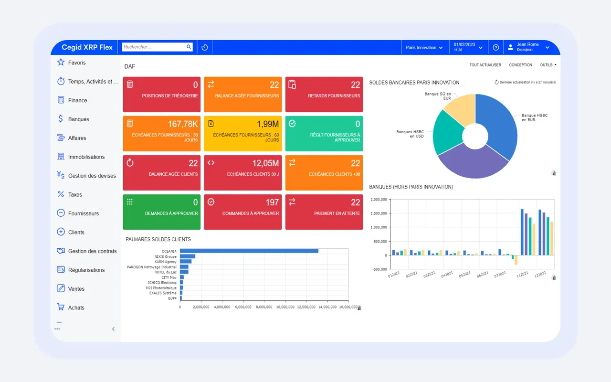Select Achats in sidebar menu
This screenshot has height=382, width=611.
tap(76, 308)
